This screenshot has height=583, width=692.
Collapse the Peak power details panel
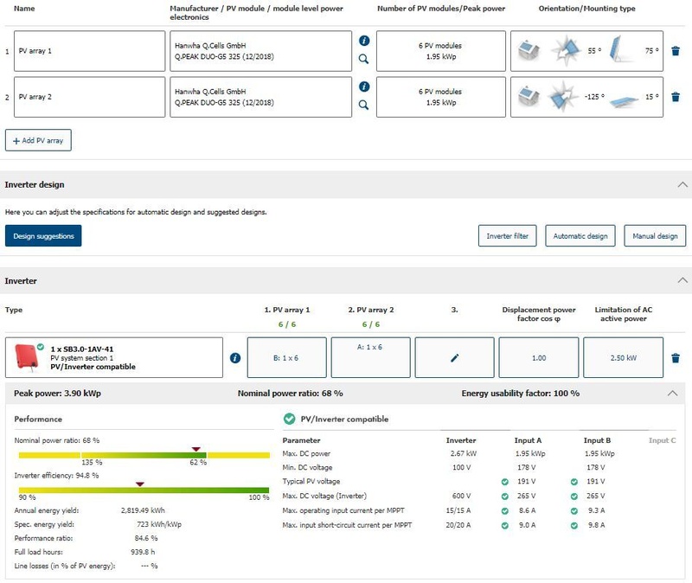coord(673,393)
